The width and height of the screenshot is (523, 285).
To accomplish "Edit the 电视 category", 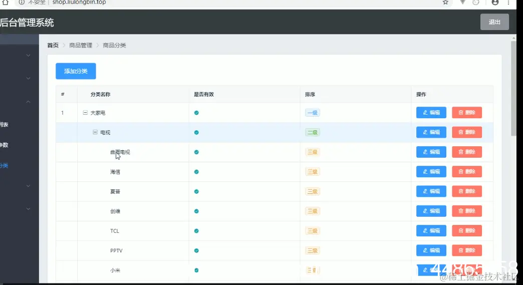I will click(x=431, y=132).
